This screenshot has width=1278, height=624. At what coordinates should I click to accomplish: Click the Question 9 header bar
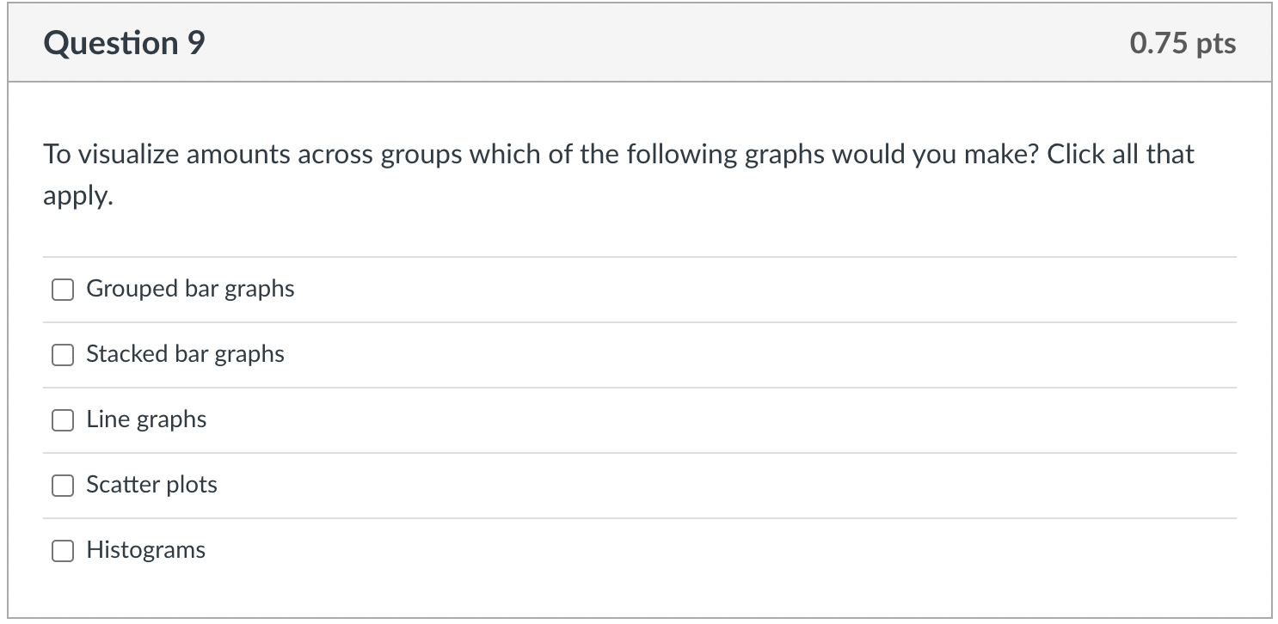pos(639,42)
